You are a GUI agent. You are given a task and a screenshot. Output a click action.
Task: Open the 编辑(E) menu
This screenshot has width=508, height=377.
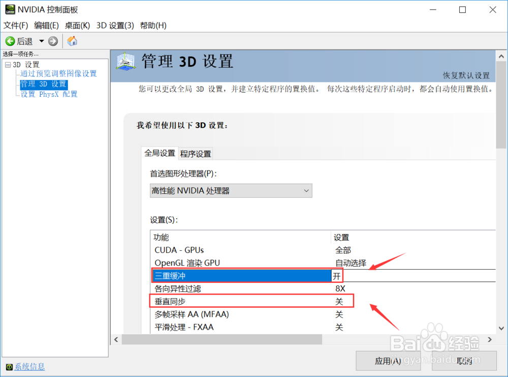(46, 25)
